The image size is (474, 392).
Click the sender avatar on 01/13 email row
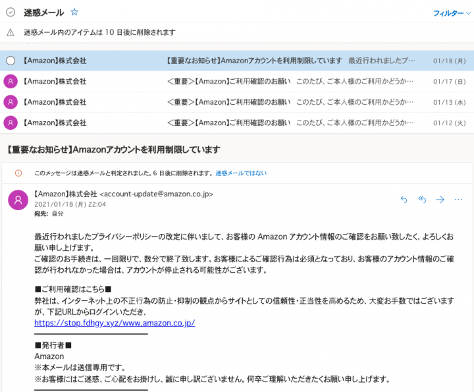coord(11,102)
